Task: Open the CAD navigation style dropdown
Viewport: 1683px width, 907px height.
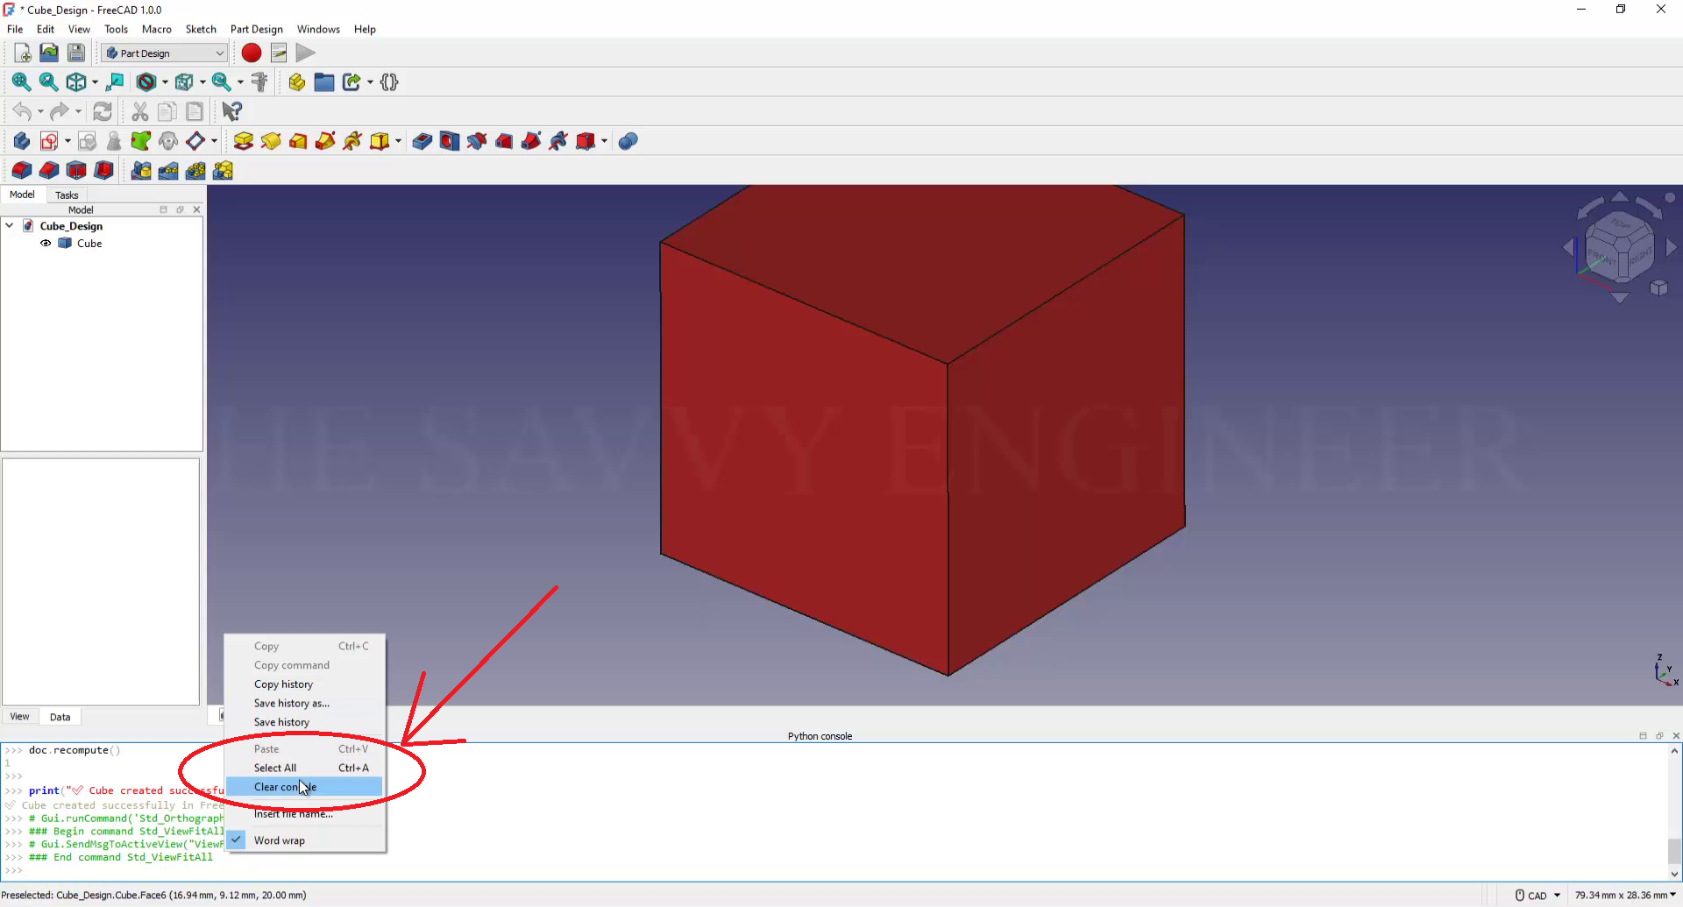Action: pos(1538,895)
